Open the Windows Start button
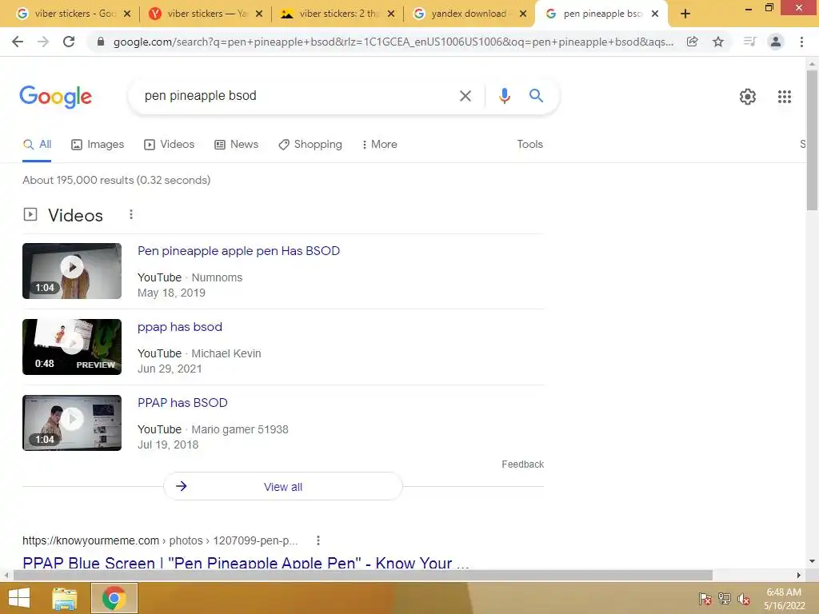 click(x=19, y=598)
